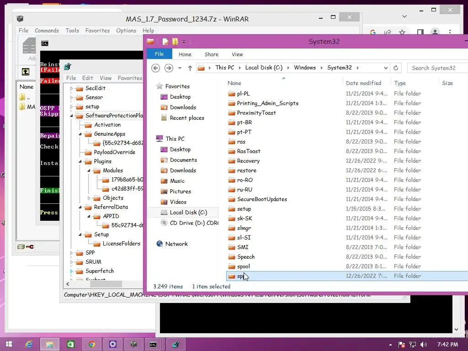468x351 pixels.
Task: Sort by the Size column header
Action: [x=447, y=83]
